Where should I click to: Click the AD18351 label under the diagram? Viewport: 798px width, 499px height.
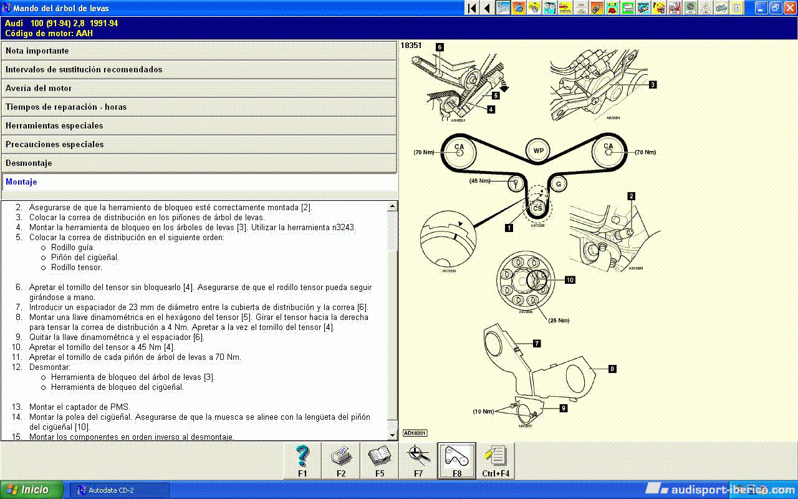(415, 433)
